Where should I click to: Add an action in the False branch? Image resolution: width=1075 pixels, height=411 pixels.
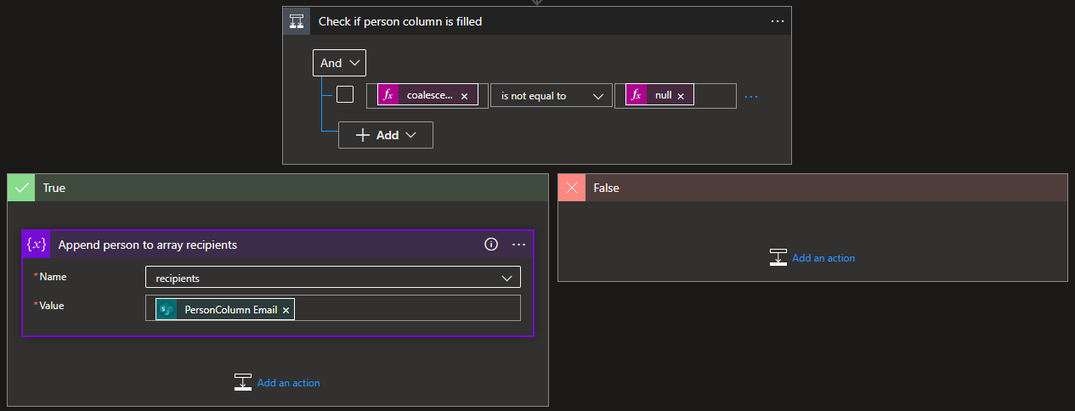coord(823,258)
